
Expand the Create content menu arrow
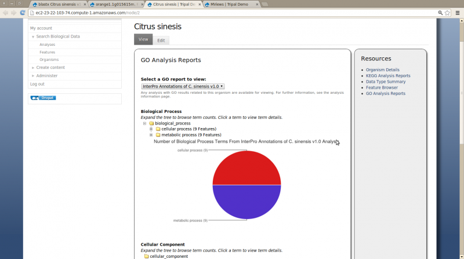[x=33, y=68]
